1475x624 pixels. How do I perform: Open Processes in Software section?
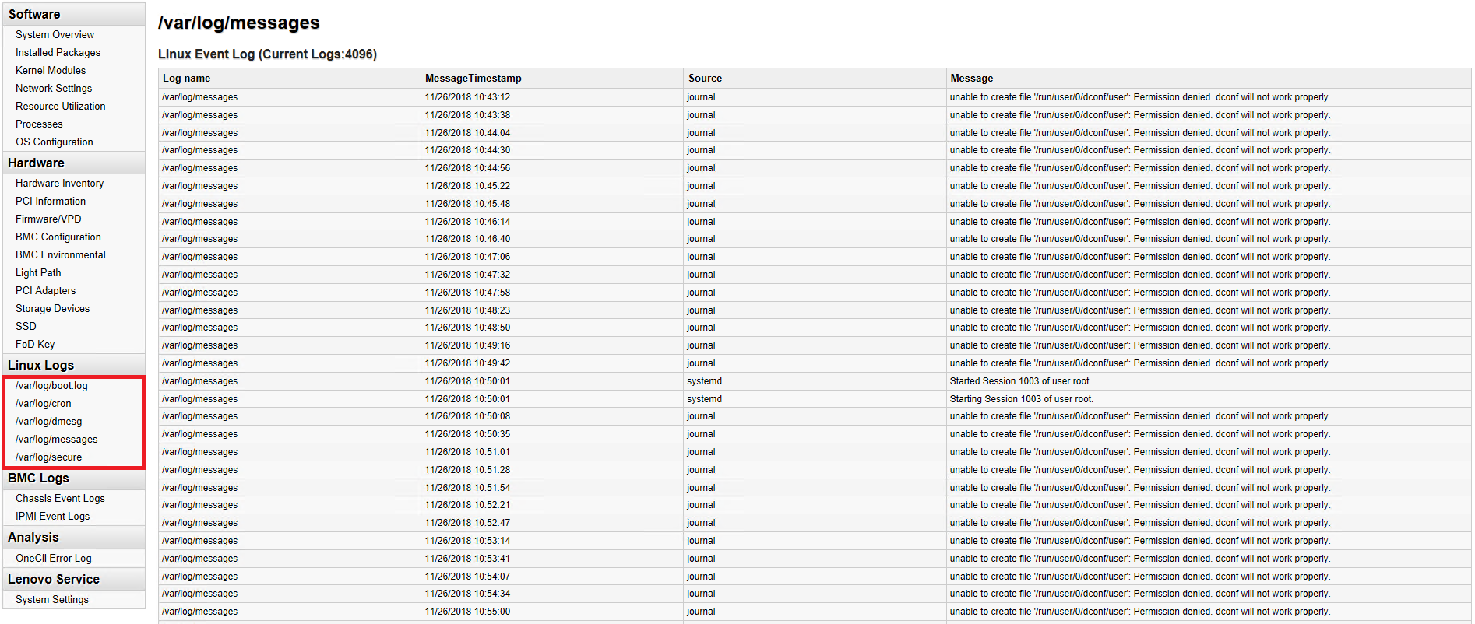coord(39,124)
